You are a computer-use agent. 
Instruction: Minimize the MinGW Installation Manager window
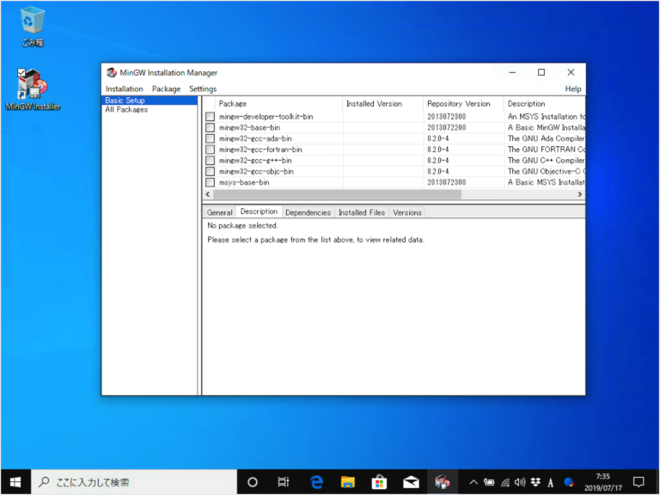(x=512, y=72)
